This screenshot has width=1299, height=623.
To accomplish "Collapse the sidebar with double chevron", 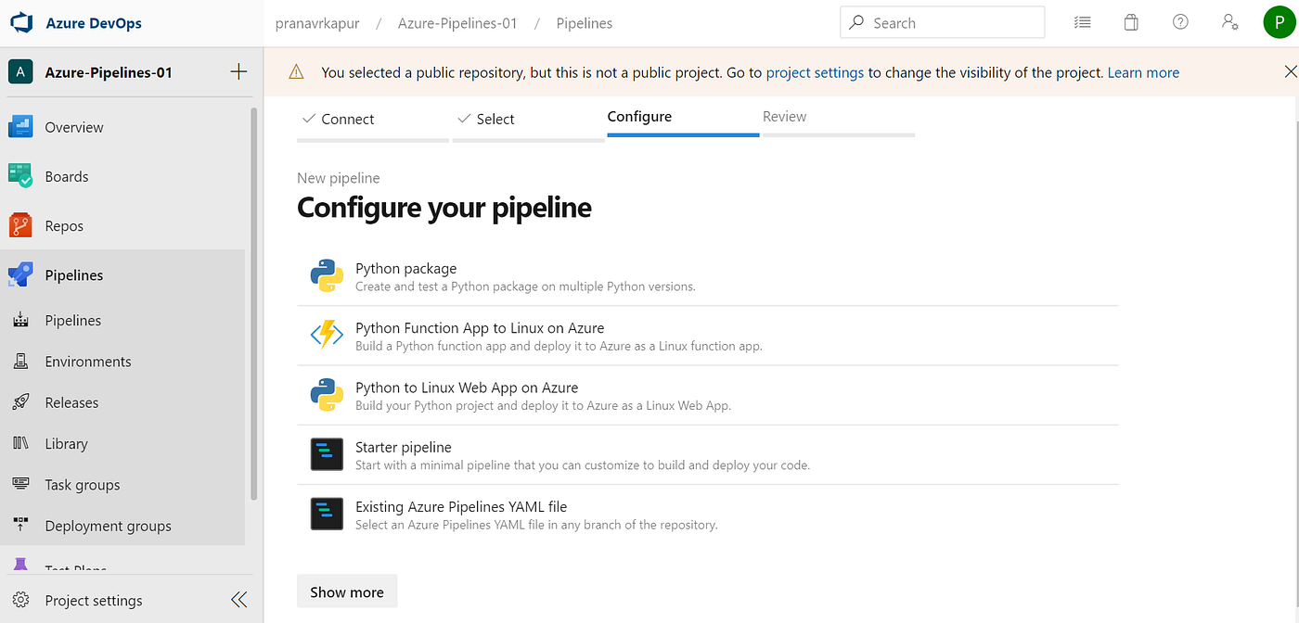I will coord(238,600).
